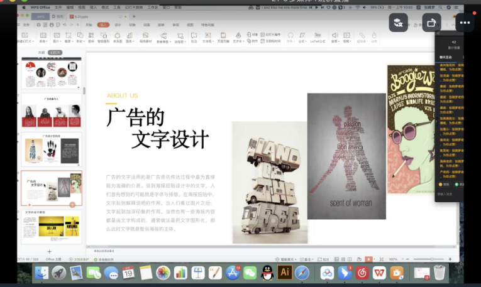Add a new slide with the plus below thumbnails
The image size is (481, 287).
point(50,251)
